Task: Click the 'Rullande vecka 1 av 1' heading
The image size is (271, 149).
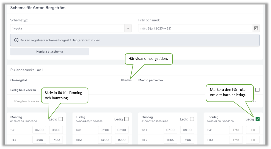Action: [26, 70]
